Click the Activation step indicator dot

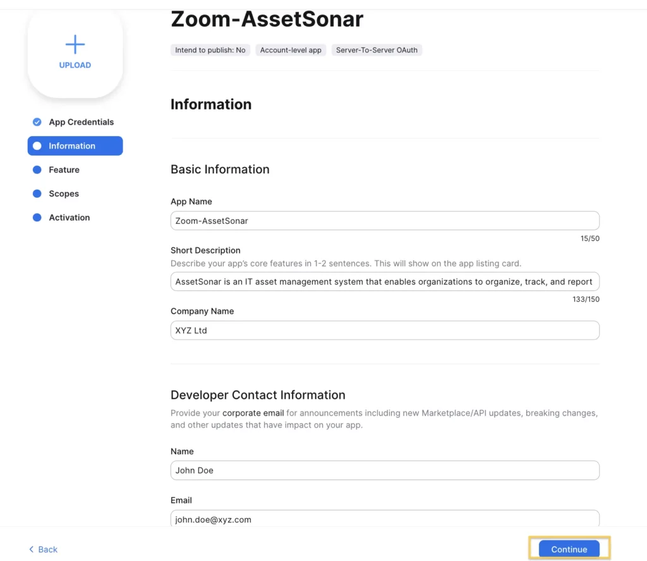pos(36,217)
